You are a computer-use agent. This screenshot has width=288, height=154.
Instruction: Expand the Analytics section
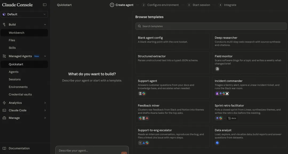point(45,103)
